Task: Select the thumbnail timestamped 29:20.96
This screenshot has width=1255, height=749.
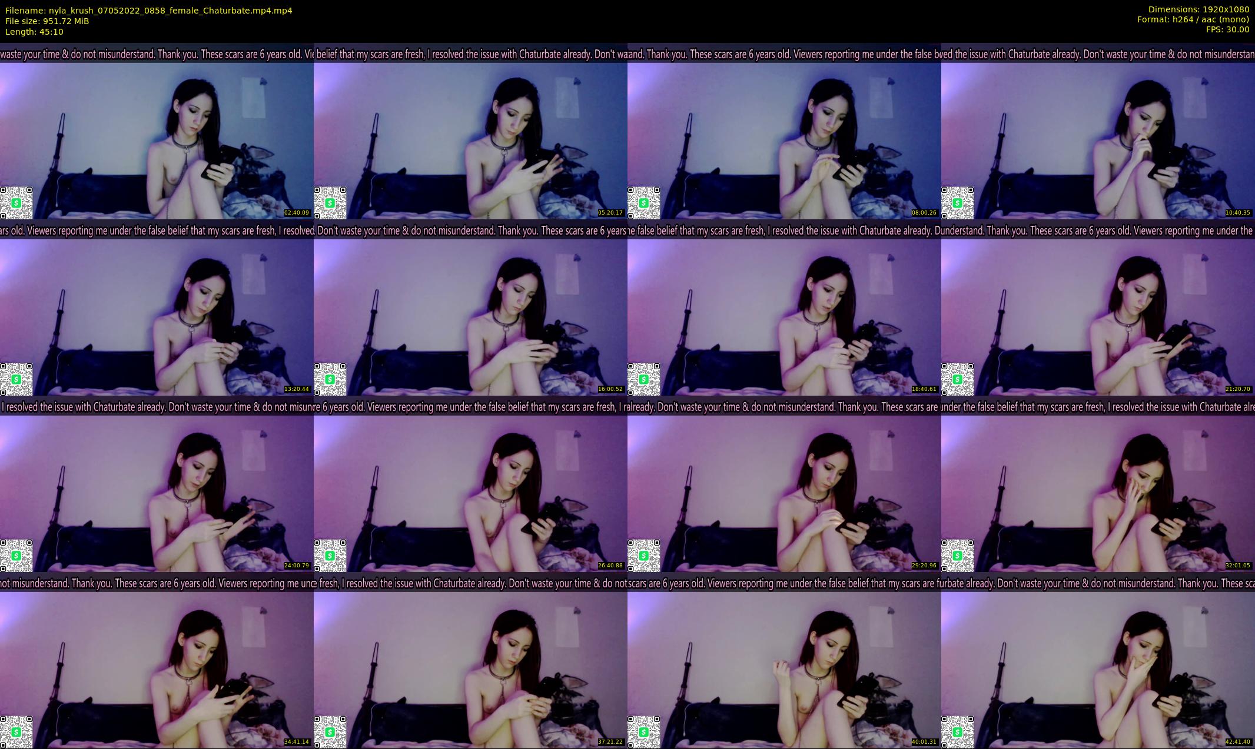Action: (x=784, y=494)
